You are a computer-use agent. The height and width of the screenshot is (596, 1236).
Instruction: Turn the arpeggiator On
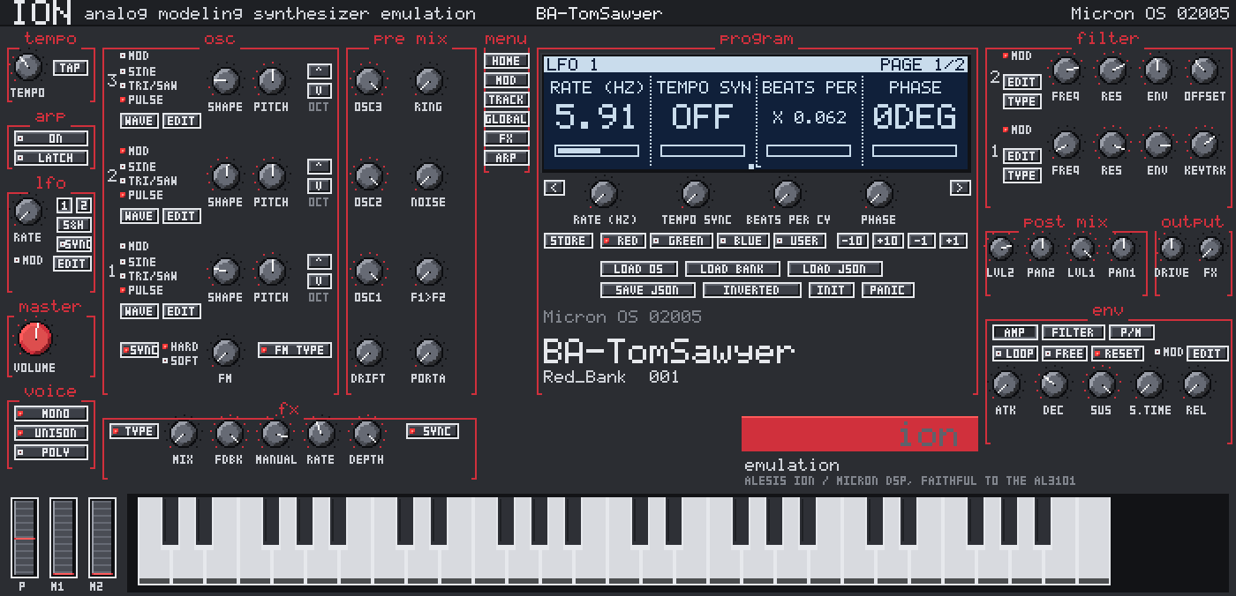[x=51, y=138]
